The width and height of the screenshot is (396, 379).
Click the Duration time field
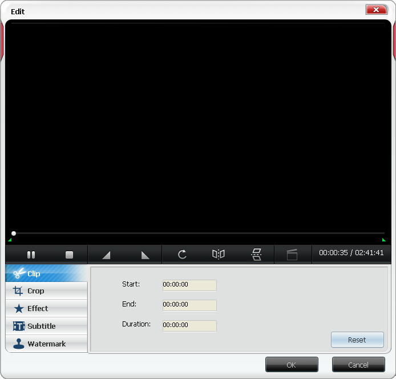coord(189,326)
